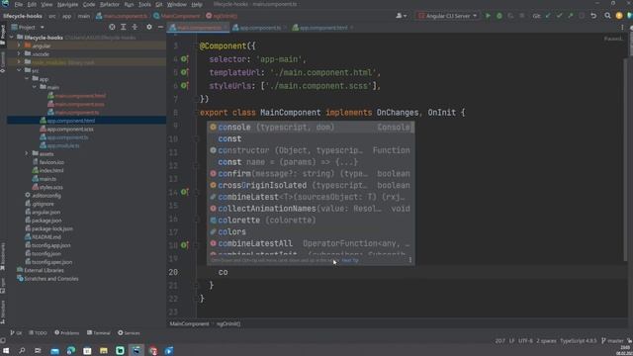Select the colorette completion suggestion
The image size is (633, 356).
pos(311,220)
